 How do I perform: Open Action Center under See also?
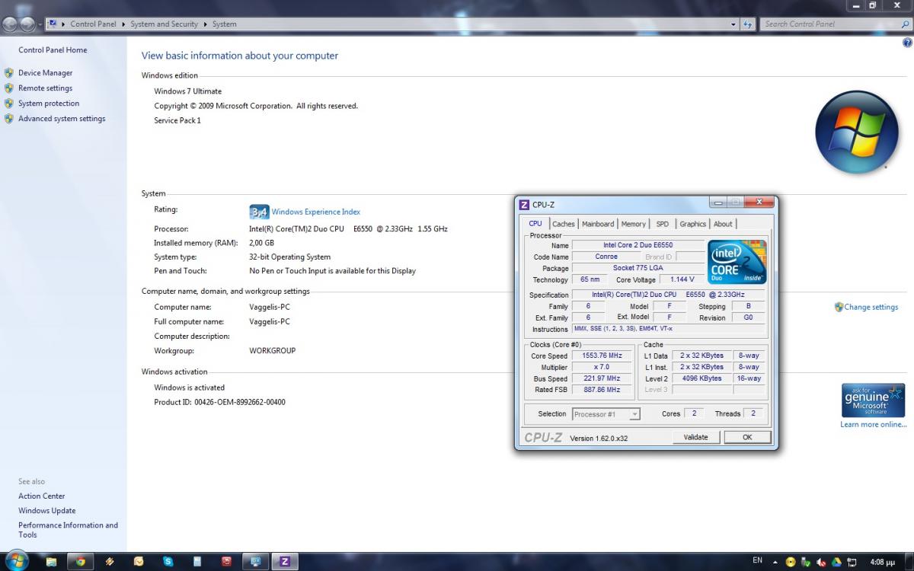point(42,496)
